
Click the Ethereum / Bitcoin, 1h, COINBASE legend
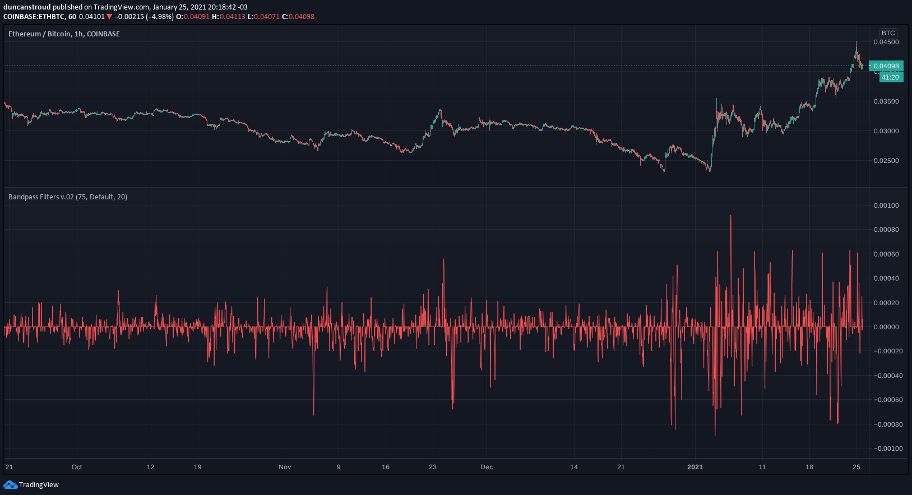click(64, 34)
